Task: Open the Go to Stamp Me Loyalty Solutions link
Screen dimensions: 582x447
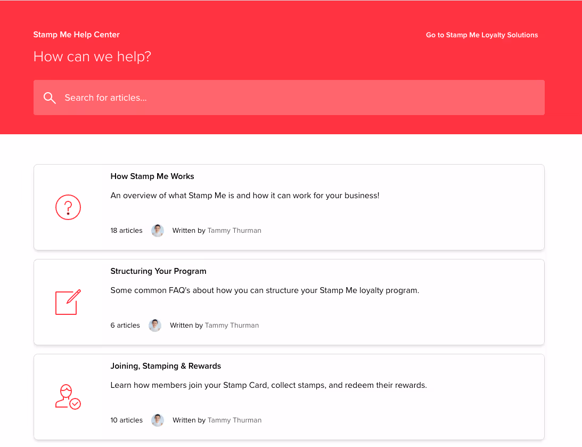Action: click(481, 35)
